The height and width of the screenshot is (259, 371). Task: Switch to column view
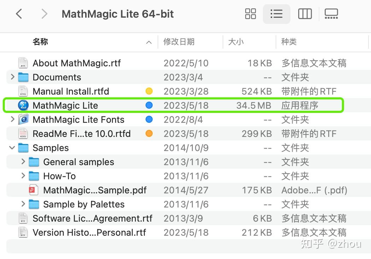(x=305, y=14)
